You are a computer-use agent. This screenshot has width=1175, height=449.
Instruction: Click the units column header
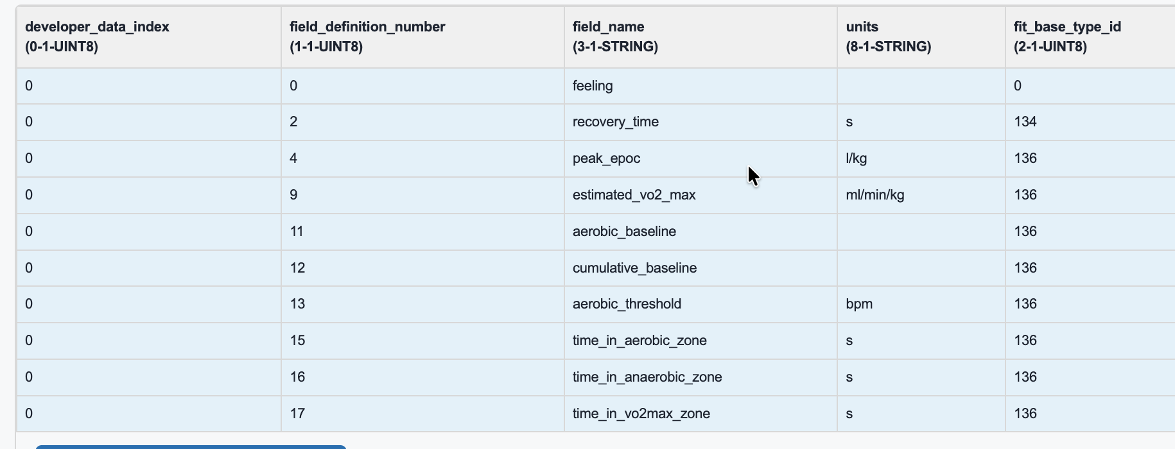pos(888,37)
